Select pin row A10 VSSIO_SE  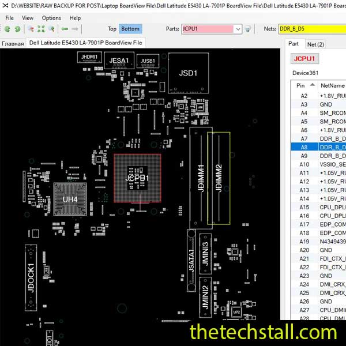click(x=318, y=164)
